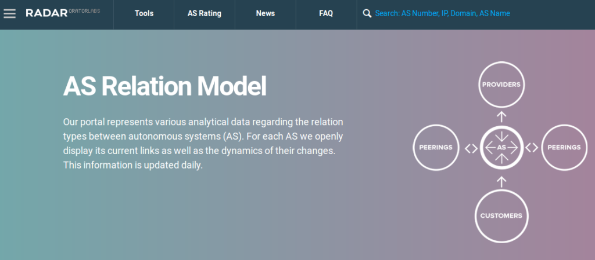Image resolution: width=595 pixels, height=260 pixels.
Task: Click the search magnifier icon
Action: click(x=367, y=13)
